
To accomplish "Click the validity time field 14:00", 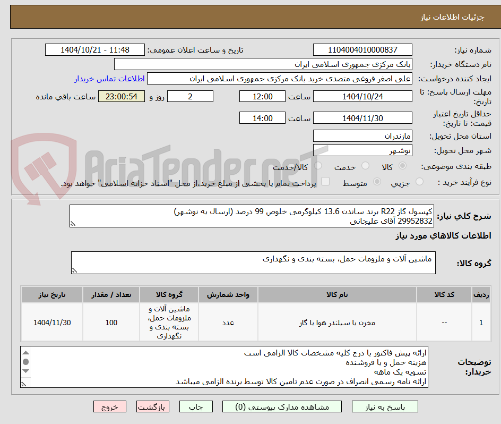I will click(262, 118).
